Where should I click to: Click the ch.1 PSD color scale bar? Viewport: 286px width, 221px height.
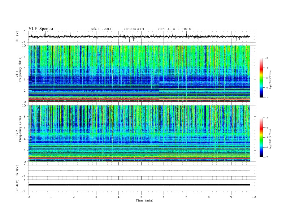coord(261,78)
